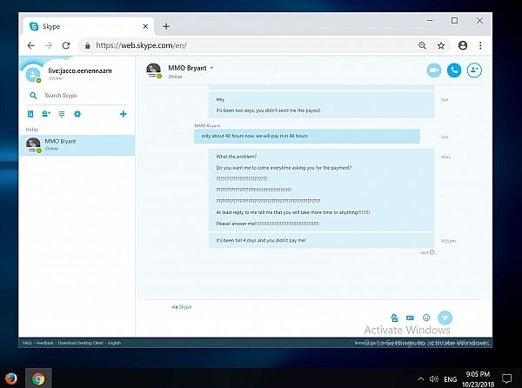Open the contacts book icon in sidebar

click(30, 114)
